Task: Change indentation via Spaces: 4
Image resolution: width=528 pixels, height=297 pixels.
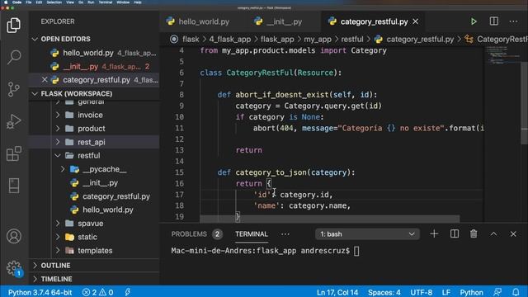Action: 384,292
